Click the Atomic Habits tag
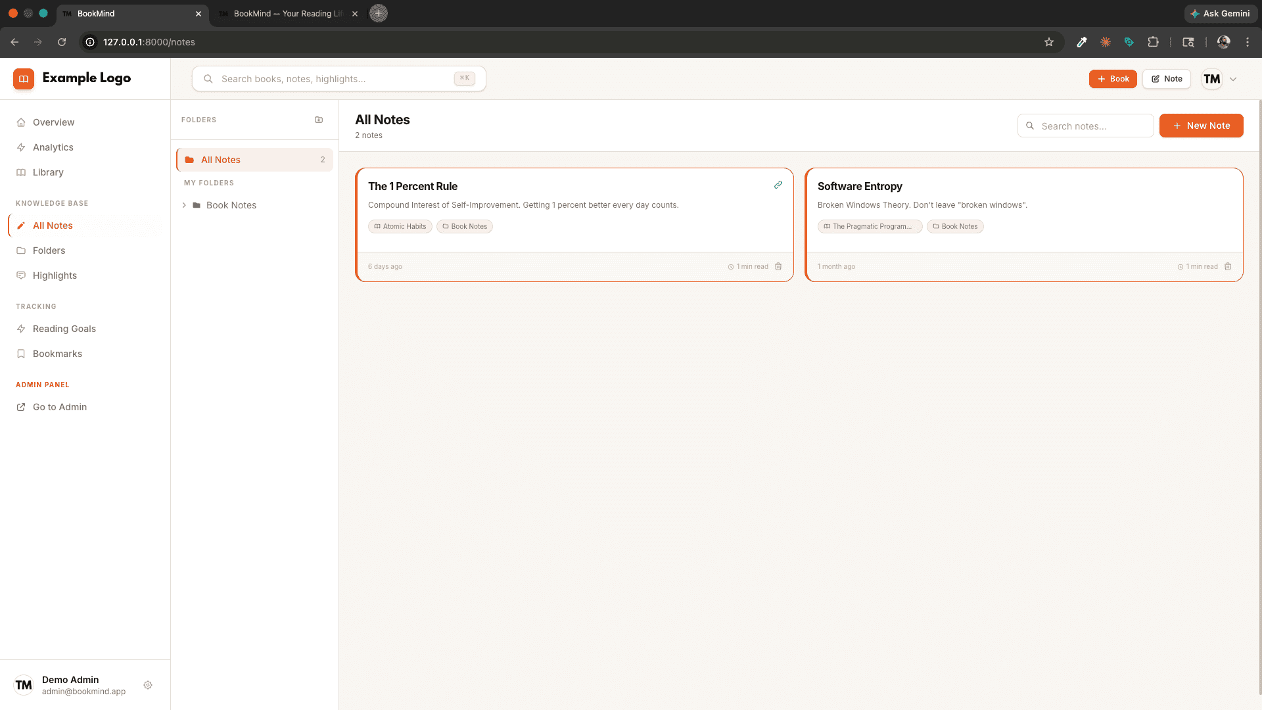Viewport: 1262px width, 710px height. [x=400, y=226]
